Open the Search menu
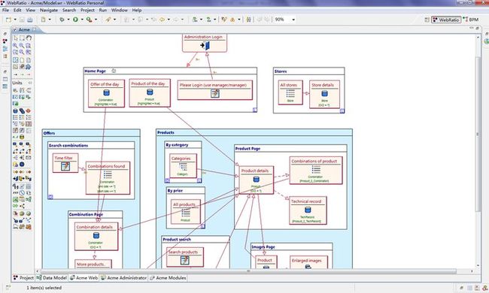Screen dimensions: 489x293 coord(69,10)
